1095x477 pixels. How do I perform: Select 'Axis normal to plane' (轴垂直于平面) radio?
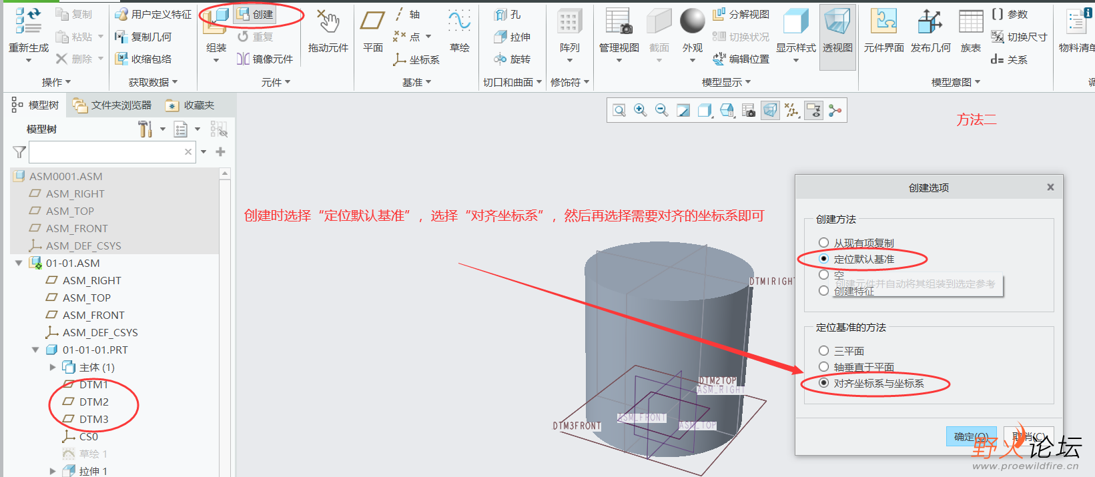pos(823,367)
